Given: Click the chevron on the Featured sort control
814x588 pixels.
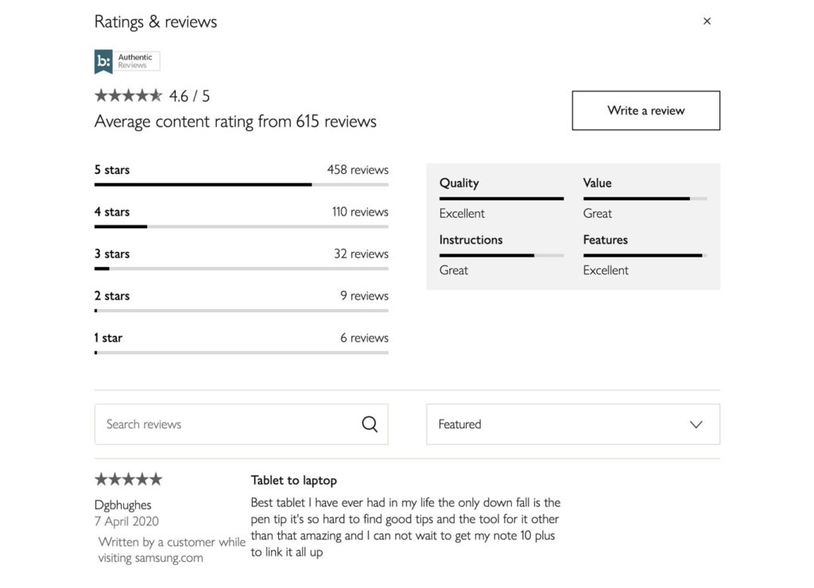Looking at the screenshot, I should (x=696, y=424).
